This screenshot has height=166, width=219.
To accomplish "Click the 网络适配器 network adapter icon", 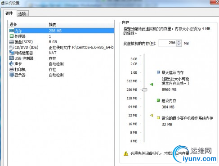I will pyautogui.click(x=12, y=53).
